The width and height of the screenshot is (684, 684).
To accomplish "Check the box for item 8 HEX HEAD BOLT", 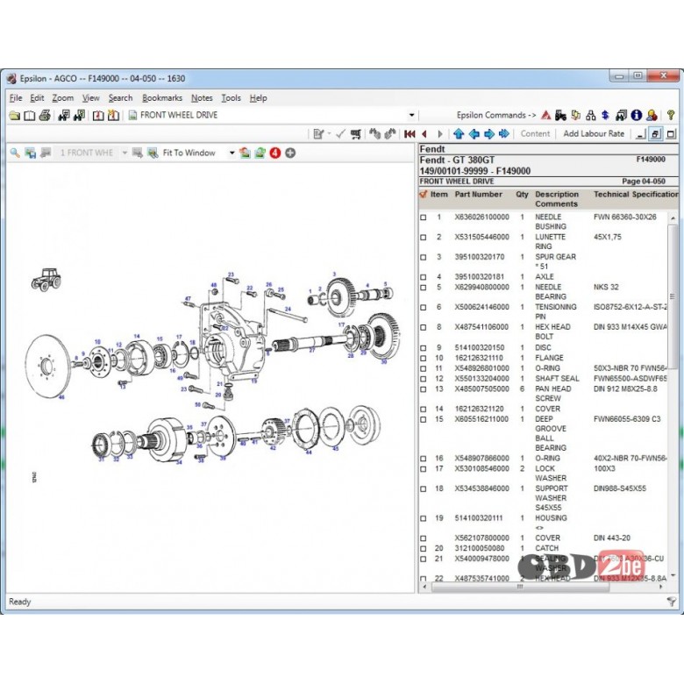I will (423, 327).
